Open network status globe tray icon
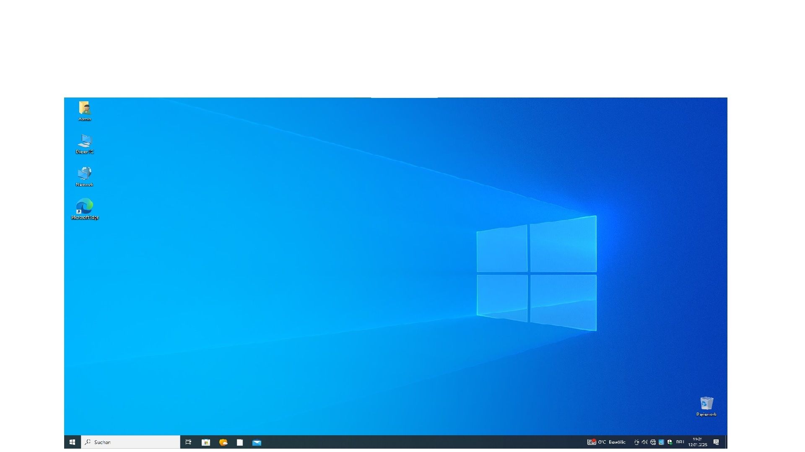 point(653,442)
